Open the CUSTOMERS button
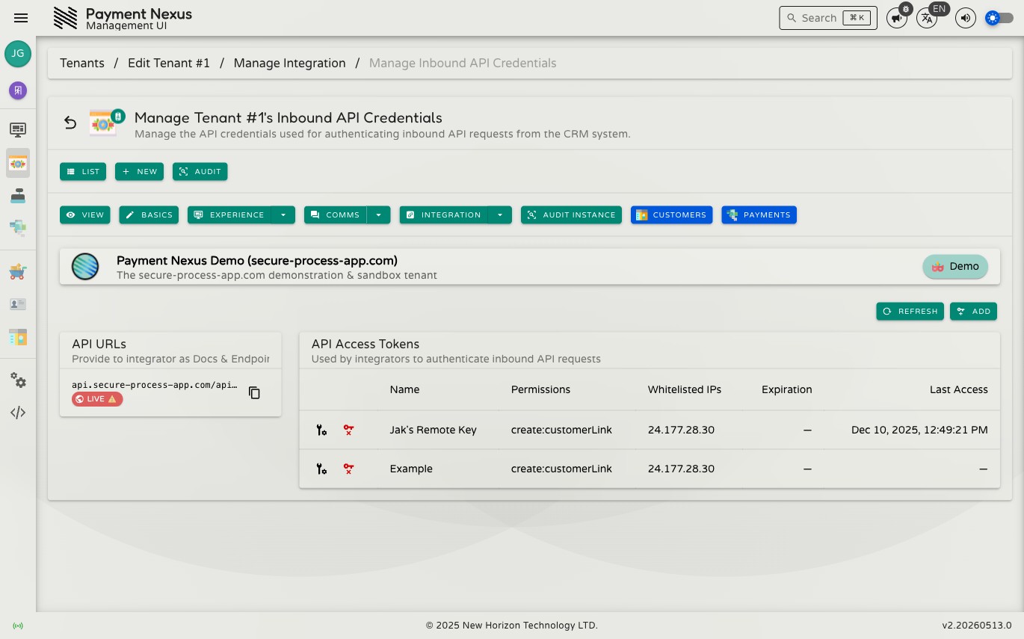Screen dimensions: 1024x639 click(671, 214)
